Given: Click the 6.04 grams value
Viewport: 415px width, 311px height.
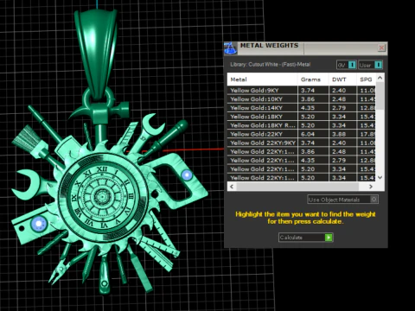Looking at the screenshot, I should coord(308,134).
